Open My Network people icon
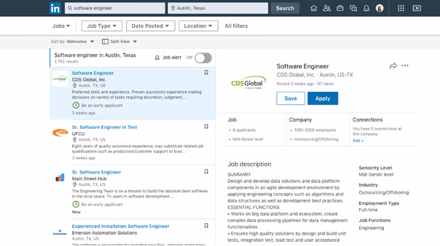The image size is (440, 246). [x=327, y=8]
